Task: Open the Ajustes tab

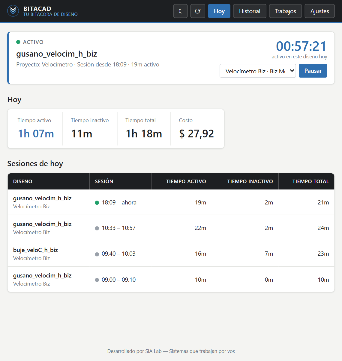Action: point(319,11)
